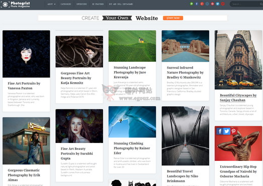
Task: Pin the Hip Hop Grandpas photo on Pinterest
Action: (x=233, y=131)
